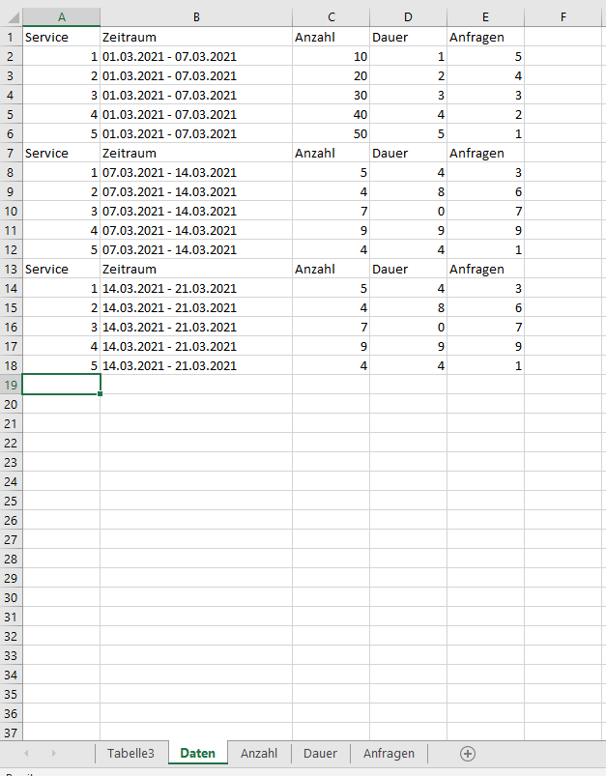The image size is (606, 776).
Task: Select the Anzahl value 40
Action: (x=332, y=114)
